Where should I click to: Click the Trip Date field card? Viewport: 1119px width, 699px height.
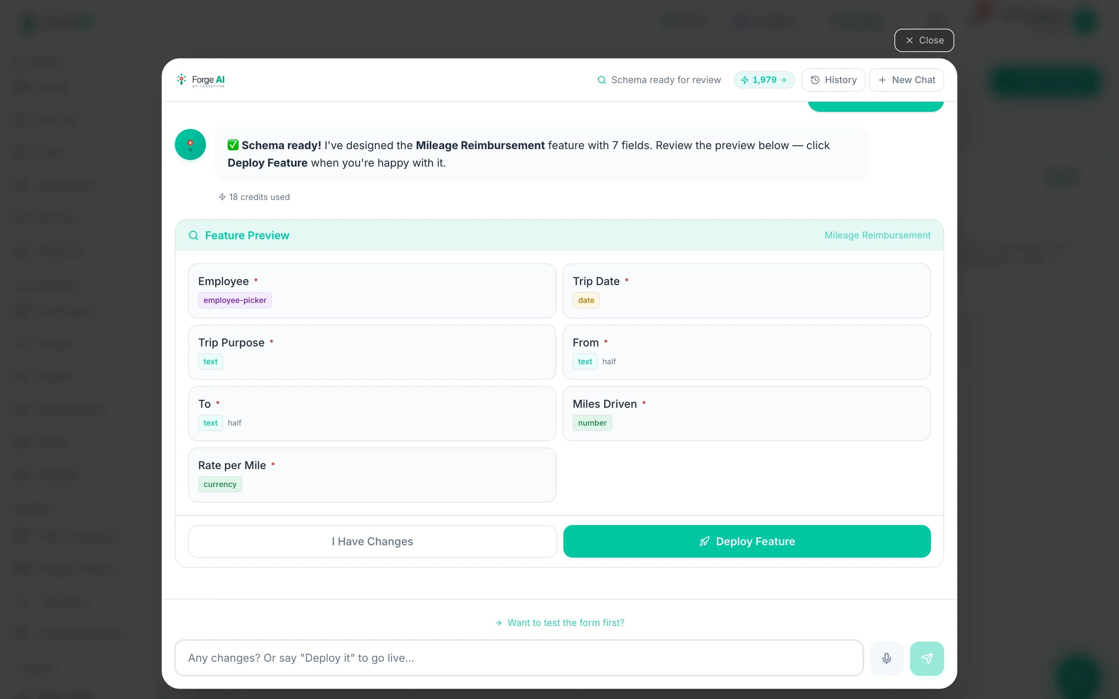coord(747,291)
